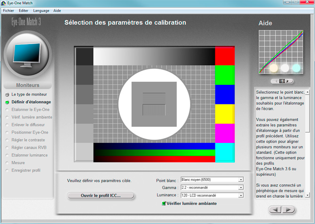Image resolution: width=315 pixels, height=224 pixels.
Task: Open the Fichier menu
Action: 8,11
